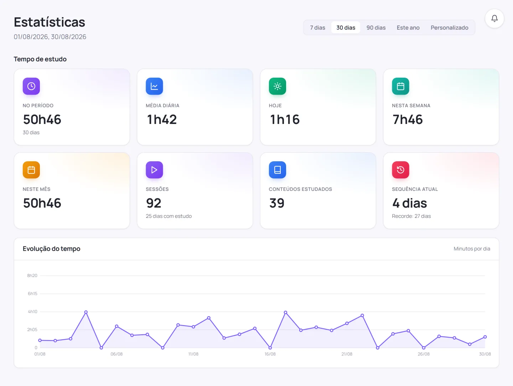This screenshot has height=386, width=513.
Task: Click the date range 01/08/2026, 30/08/2026
Action: point(50,37)
